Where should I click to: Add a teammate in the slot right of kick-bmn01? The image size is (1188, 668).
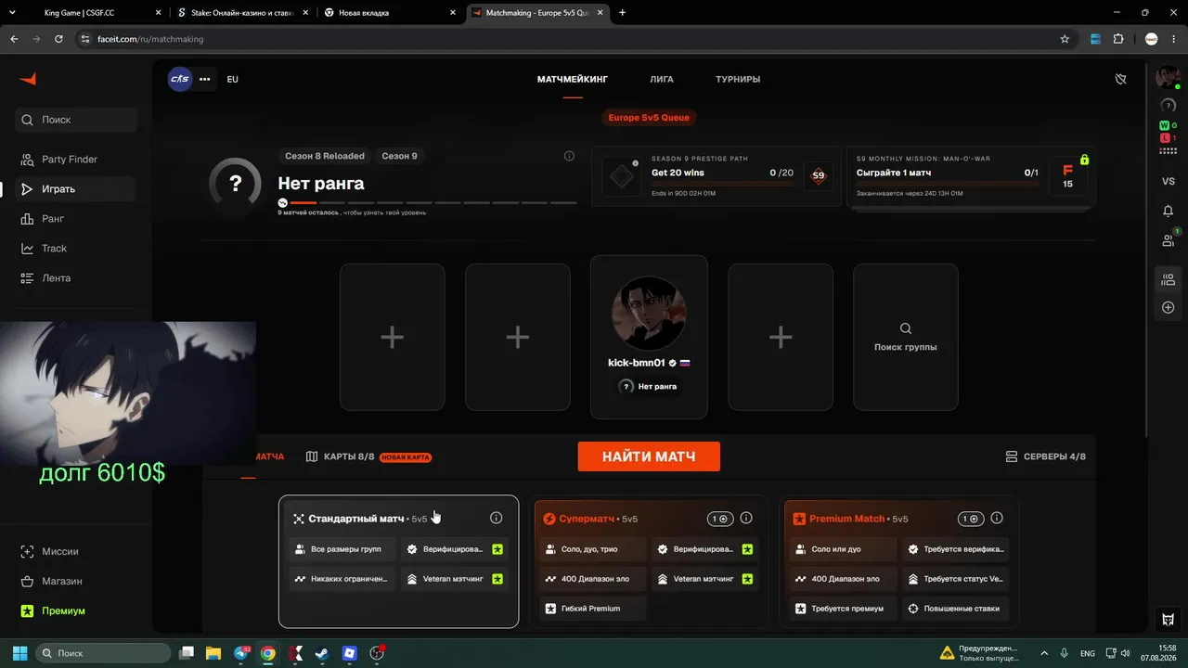pyautogui.click(x=781, y=337)
